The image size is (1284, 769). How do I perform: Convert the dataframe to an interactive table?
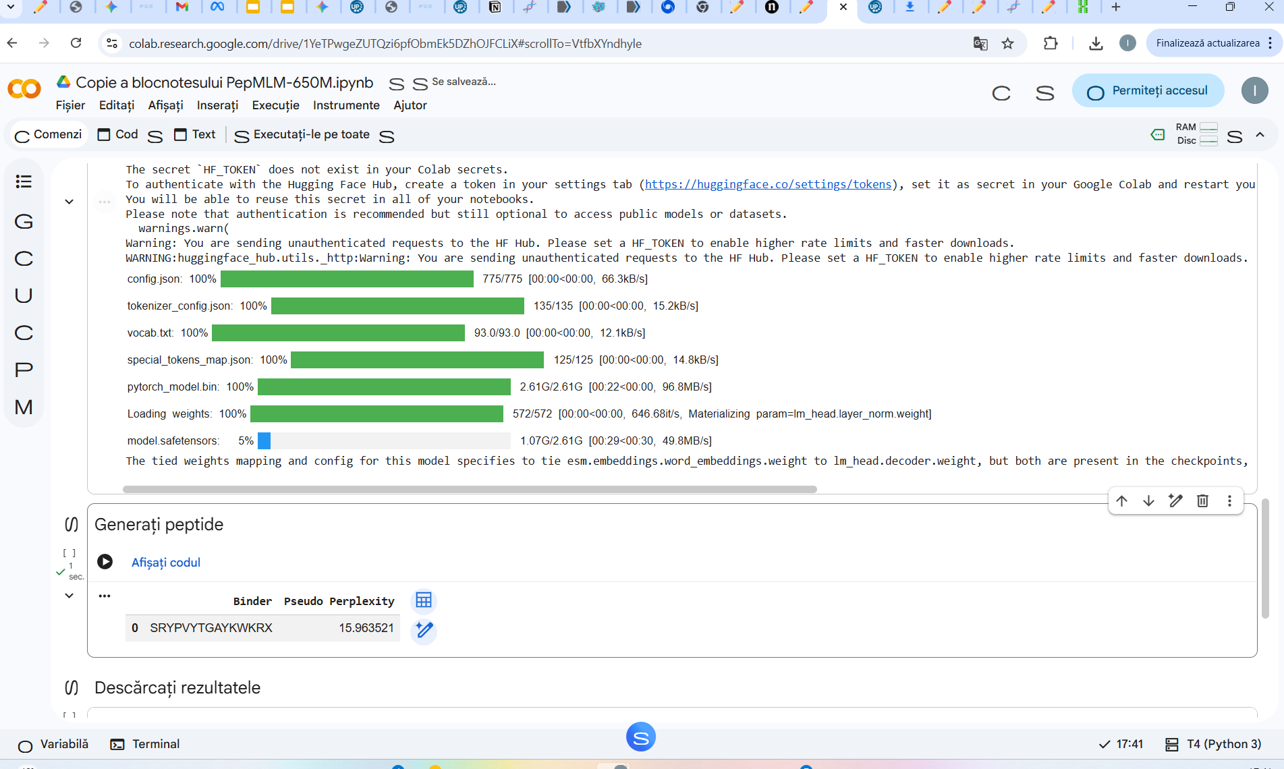tap(424, 600)
